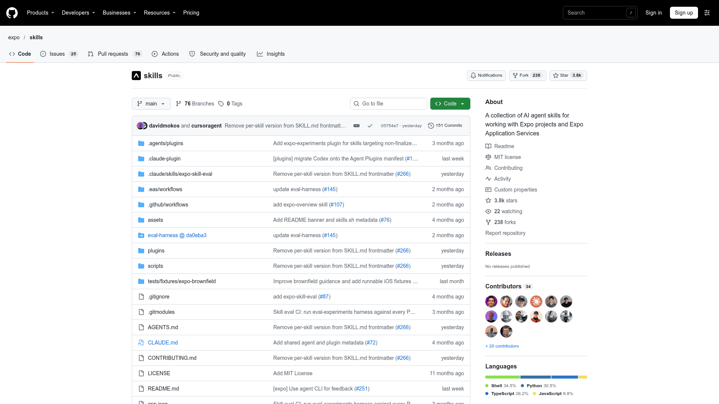Open the commit message ellipsis expander

click(357, 126)
